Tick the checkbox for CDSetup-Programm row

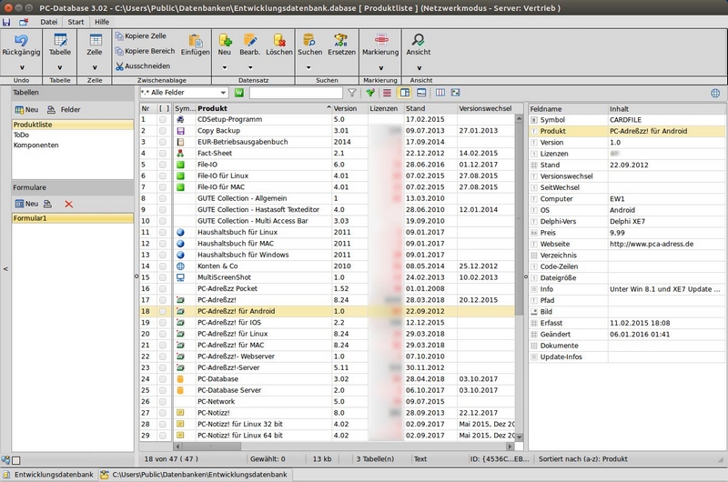(163, 120)
